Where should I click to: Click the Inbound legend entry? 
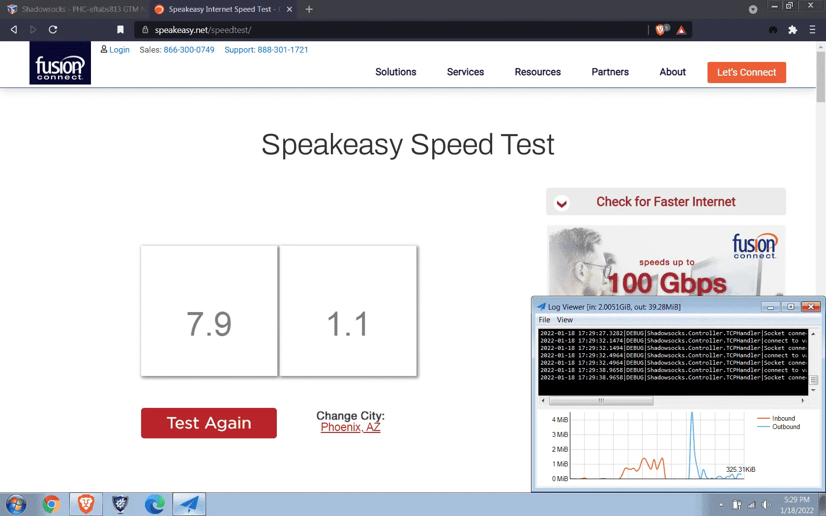(776, 419)
